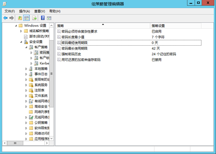Image resolution: width=216 pixels, height=154 pixels.
Task: Click the 无线网络 tree node icon
Action: tap(31, 117)
